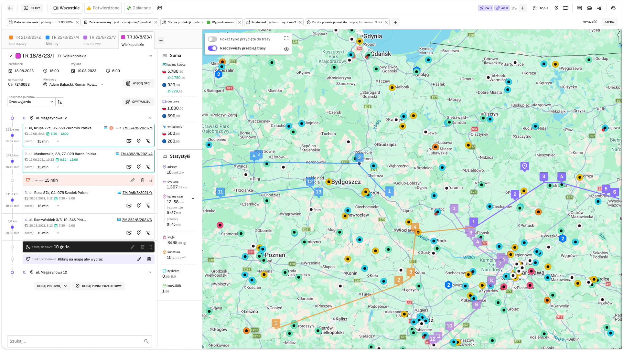The image size is (623, 351).
Task: Open order link ZM 574/8/2021/M
Action: click(x=137, y=128)
